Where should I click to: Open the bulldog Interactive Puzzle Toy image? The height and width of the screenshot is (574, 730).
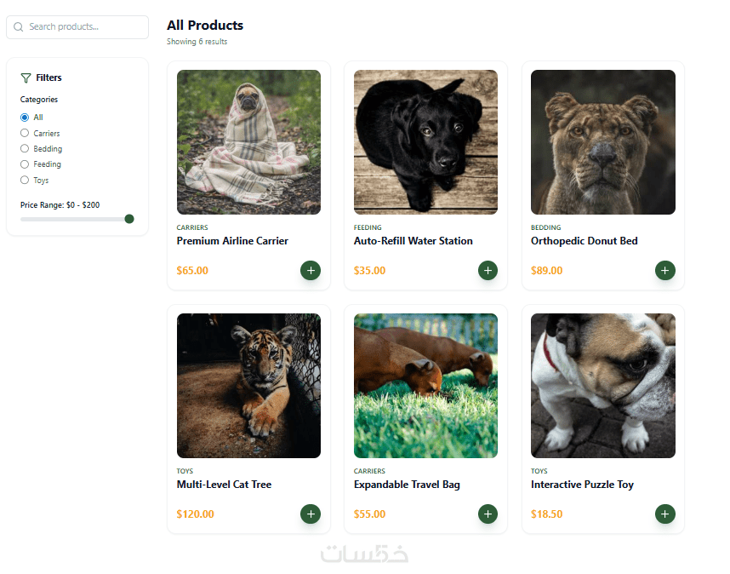coord(602,386)
